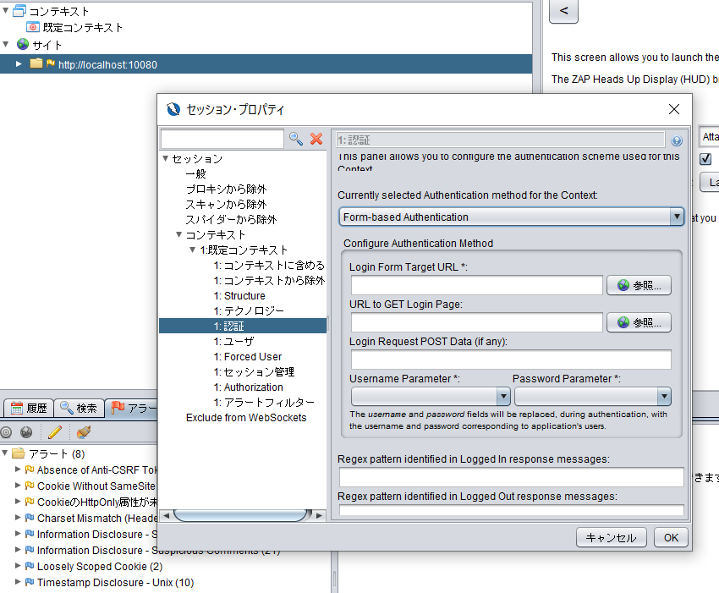
Task: Expand the Loosely Scoped Cookie alert
Action: tap(18, 565)
